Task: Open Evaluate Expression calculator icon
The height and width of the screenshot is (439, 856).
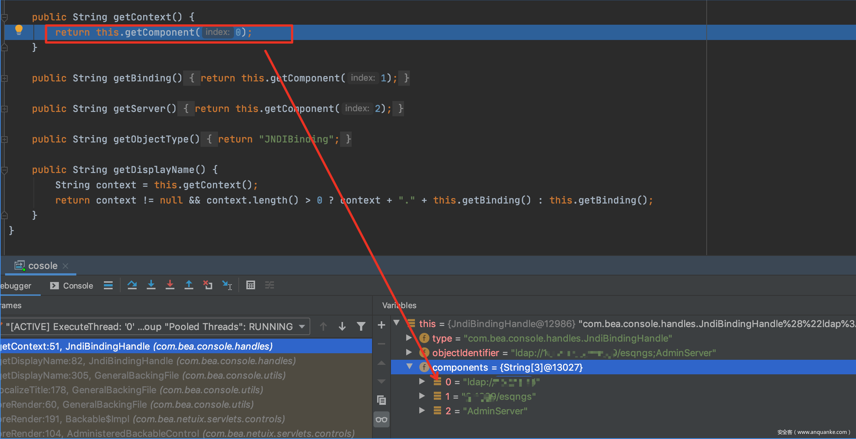Action: click(x=251, y=285)
